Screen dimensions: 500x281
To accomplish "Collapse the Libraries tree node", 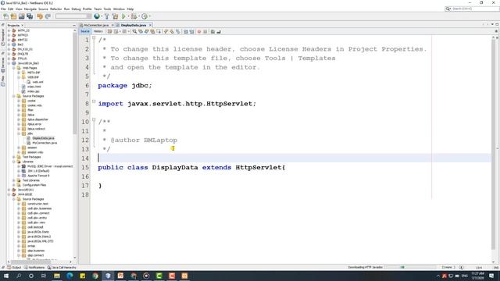I will point(14,162).
